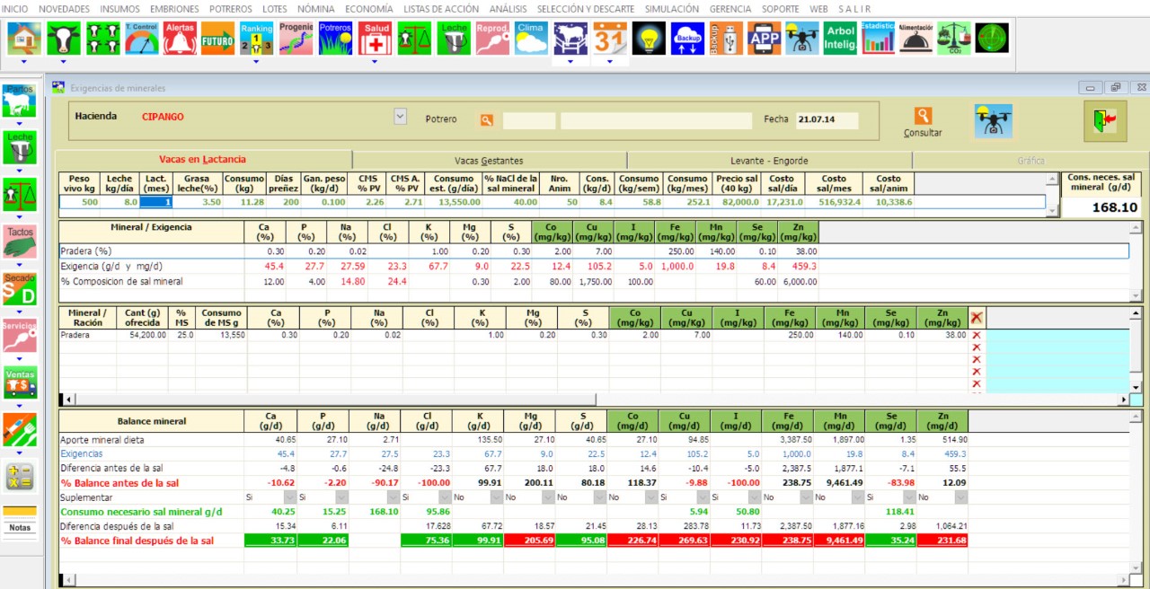The width and height of the screenshot is (1150, 589).
Task: Click the Consultar button
Action: point(923,123)
